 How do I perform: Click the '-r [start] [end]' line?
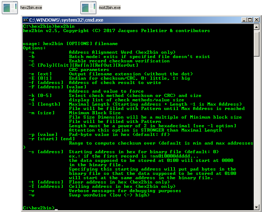click(52, 139)
